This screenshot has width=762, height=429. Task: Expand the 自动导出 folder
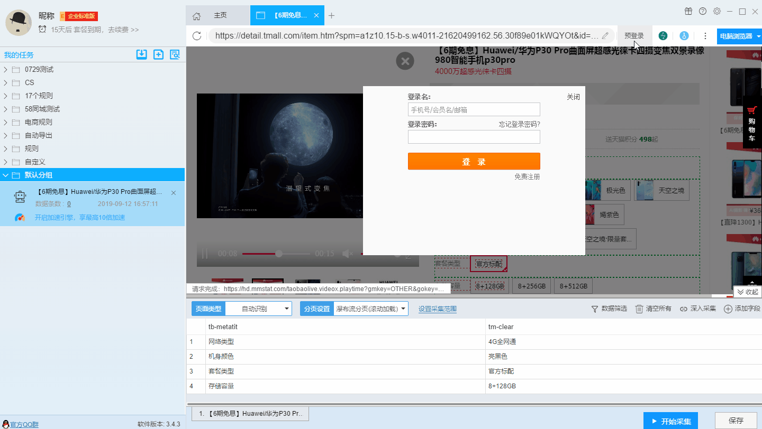tap(6, 135)
